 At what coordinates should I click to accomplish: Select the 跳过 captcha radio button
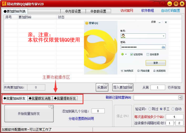150,109
